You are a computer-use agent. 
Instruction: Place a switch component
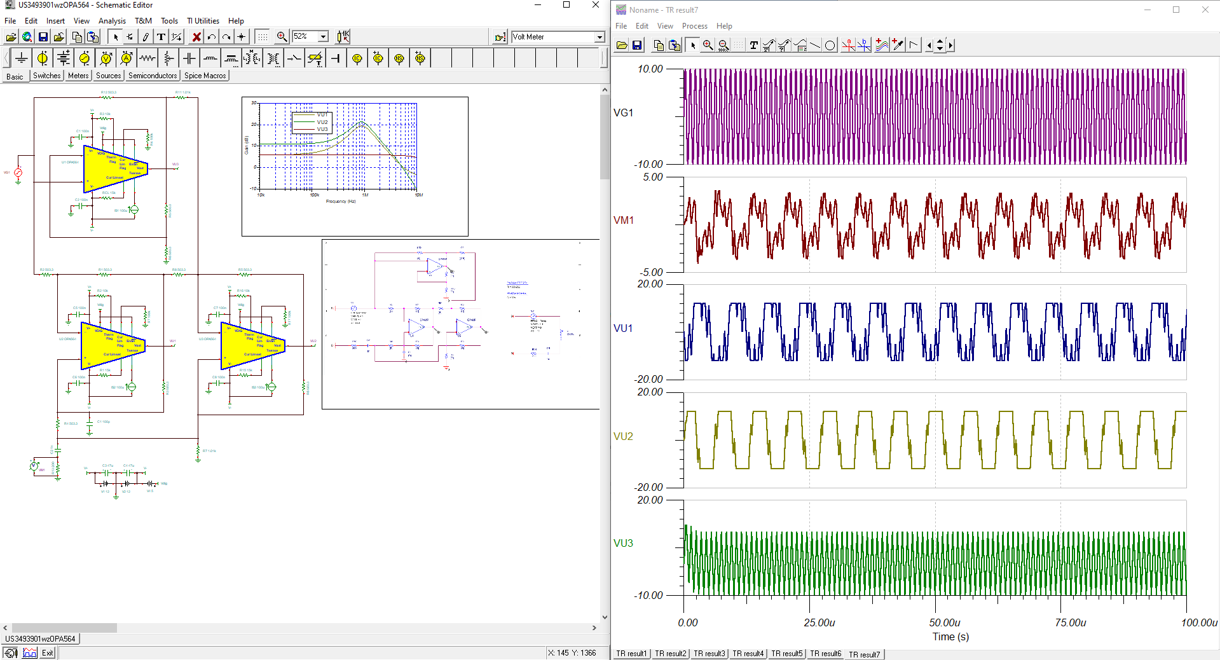294,58
